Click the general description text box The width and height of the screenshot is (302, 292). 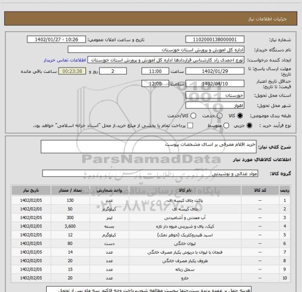pyautogui.click(x=148, y=147)
